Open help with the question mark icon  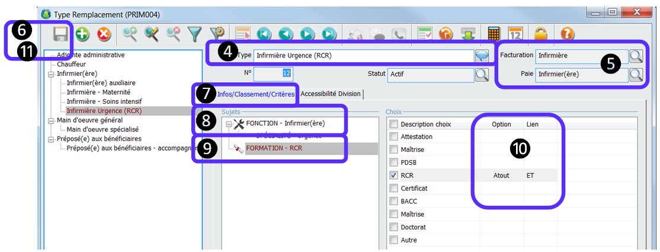pyautogui.click(x=567, y=34)
